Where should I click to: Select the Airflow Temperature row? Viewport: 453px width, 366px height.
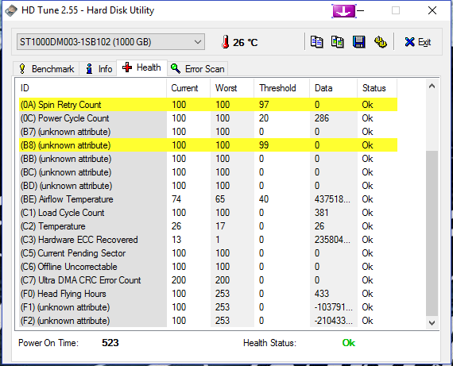tap(208, 199)
